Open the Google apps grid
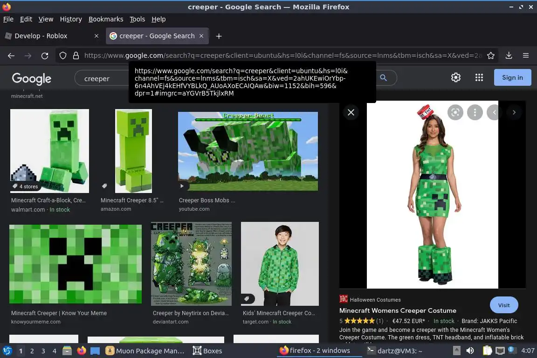537x358 pixels. [x=479, y=77]
